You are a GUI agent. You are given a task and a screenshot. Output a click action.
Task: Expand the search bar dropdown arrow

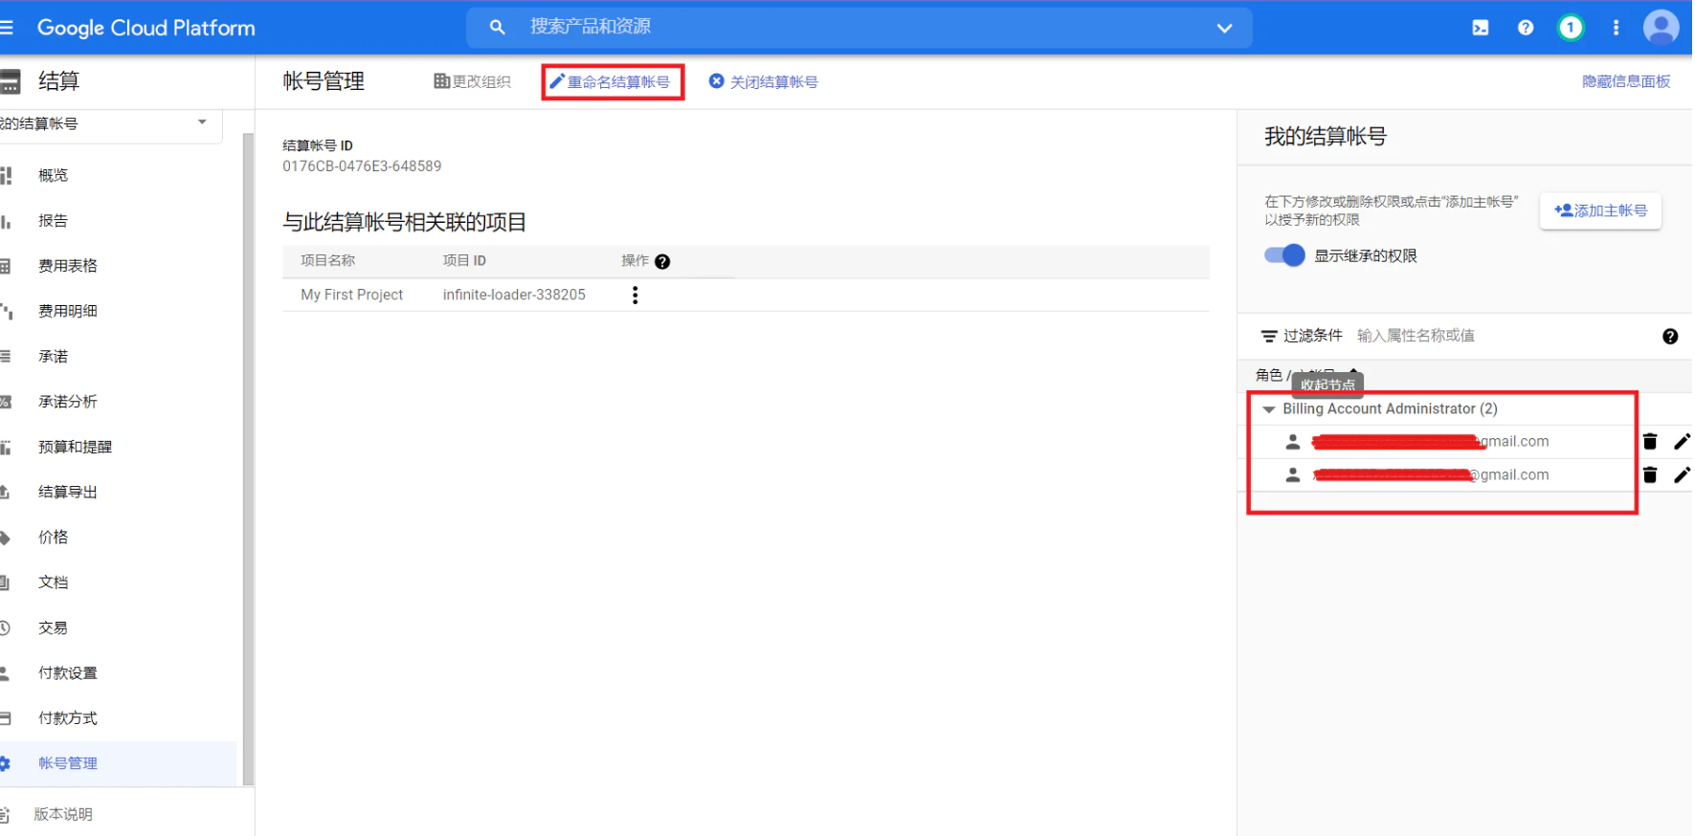tap(1224, 28)
